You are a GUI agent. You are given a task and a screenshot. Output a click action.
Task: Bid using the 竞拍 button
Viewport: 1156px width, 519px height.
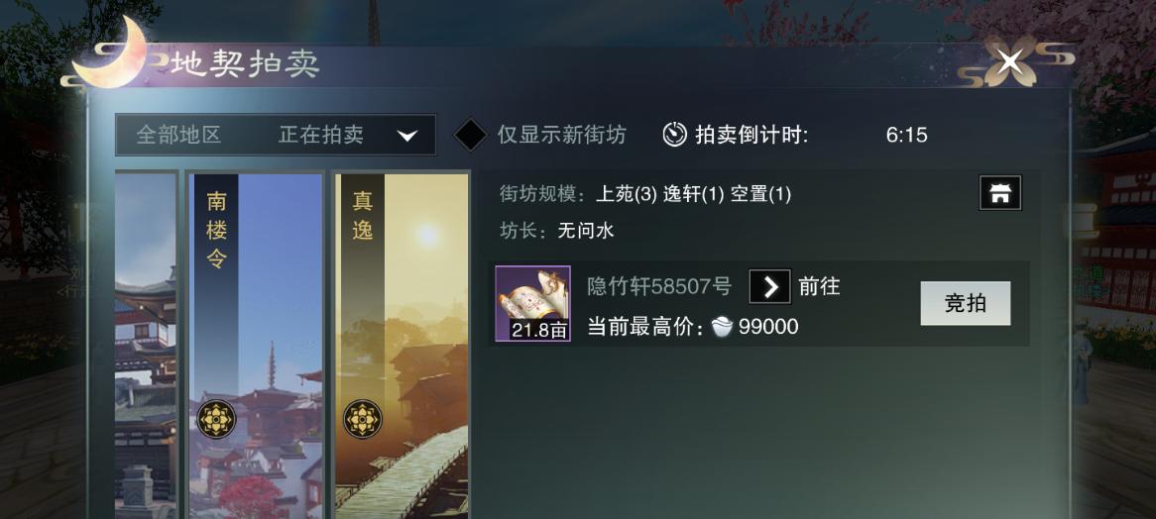tap(965, 303)
